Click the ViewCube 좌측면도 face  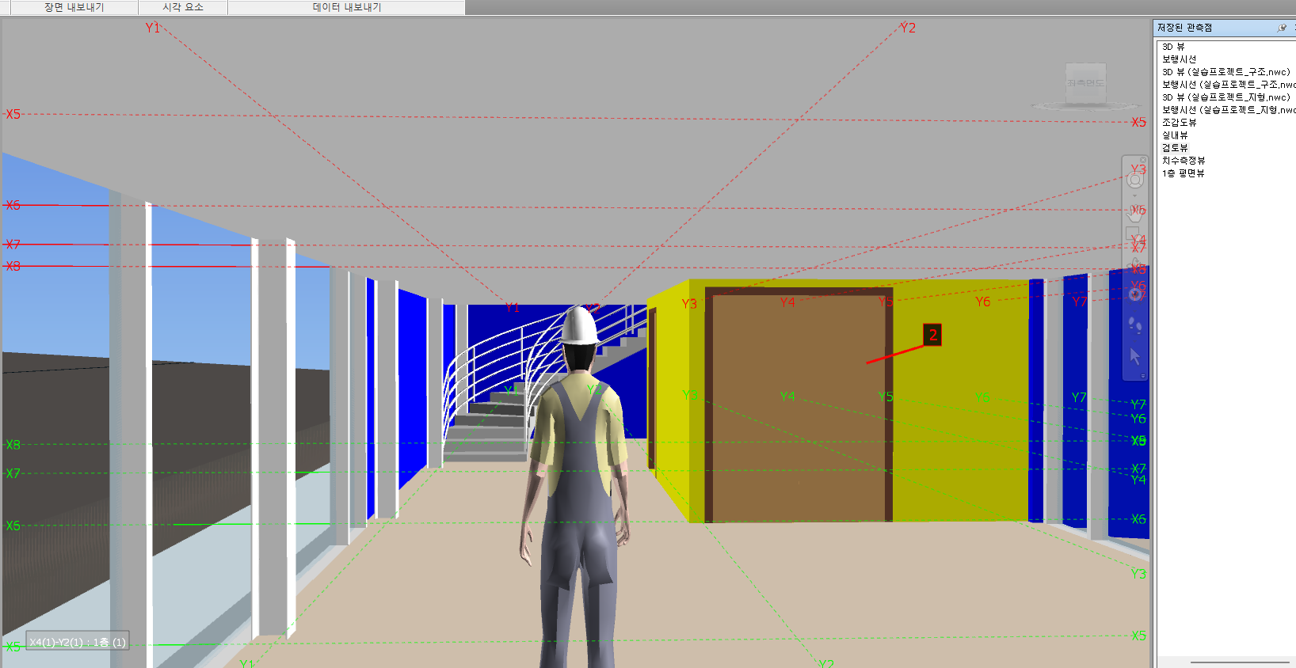pyautogui.click(x=1084, y=83)
